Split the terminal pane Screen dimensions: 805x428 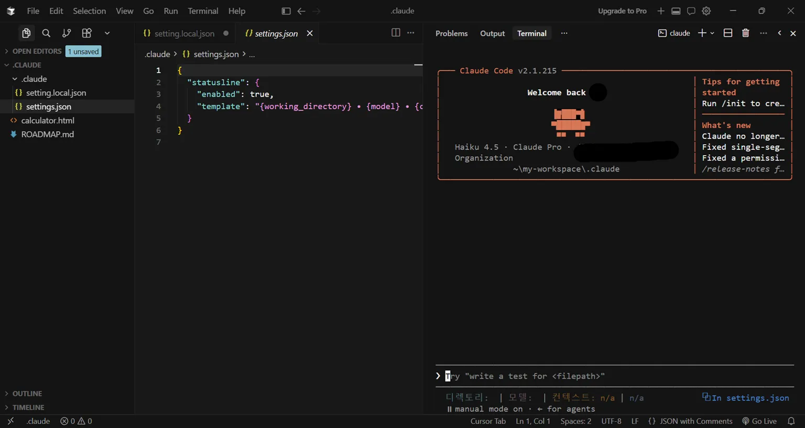click(x=728, y=33)
